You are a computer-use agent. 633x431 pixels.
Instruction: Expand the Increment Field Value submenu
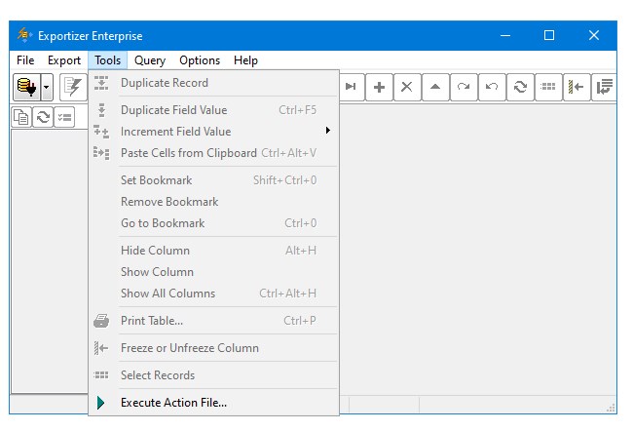213,132
